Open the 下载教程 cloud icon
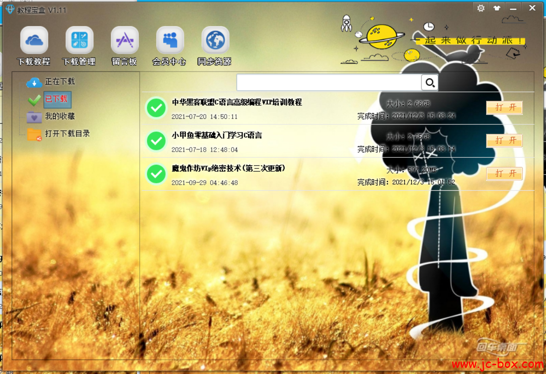 [x=34, y=40]
